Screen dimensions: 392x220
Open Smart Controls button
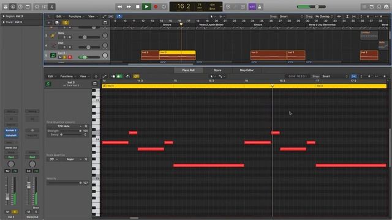point(37,7)
